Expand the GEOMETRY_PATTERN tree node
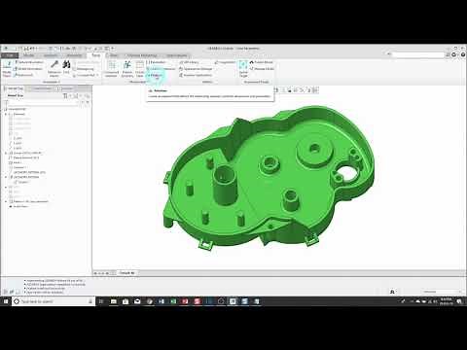Image resolution: width=467 pixels, height=350 pixels. 6,177
